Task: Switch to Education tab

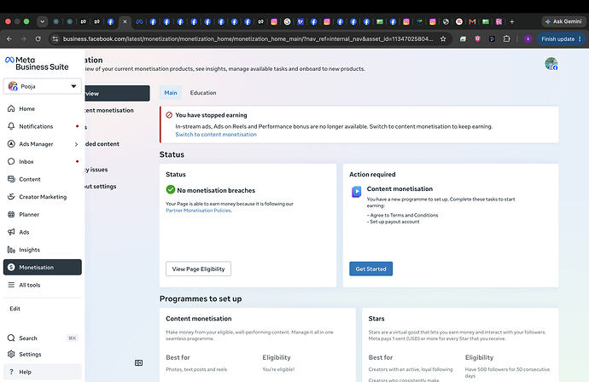Action: [x=203, y=93]
